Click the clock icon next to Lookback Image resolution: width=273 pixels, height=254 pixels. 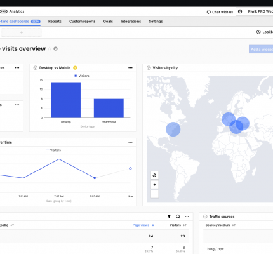pos(258,32)
